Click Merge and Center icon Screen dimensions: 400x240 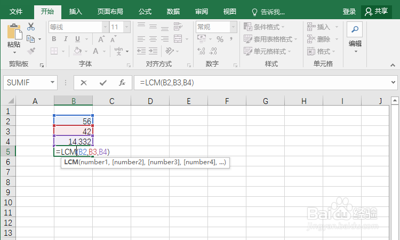pos(178,39)
